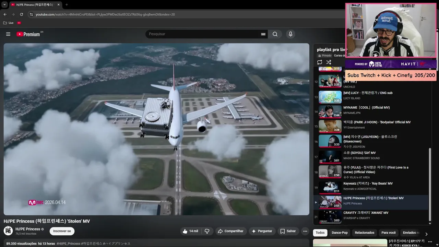
Task: Click the Inscrever-se subscribe button
Action: [x=62, y=231]
